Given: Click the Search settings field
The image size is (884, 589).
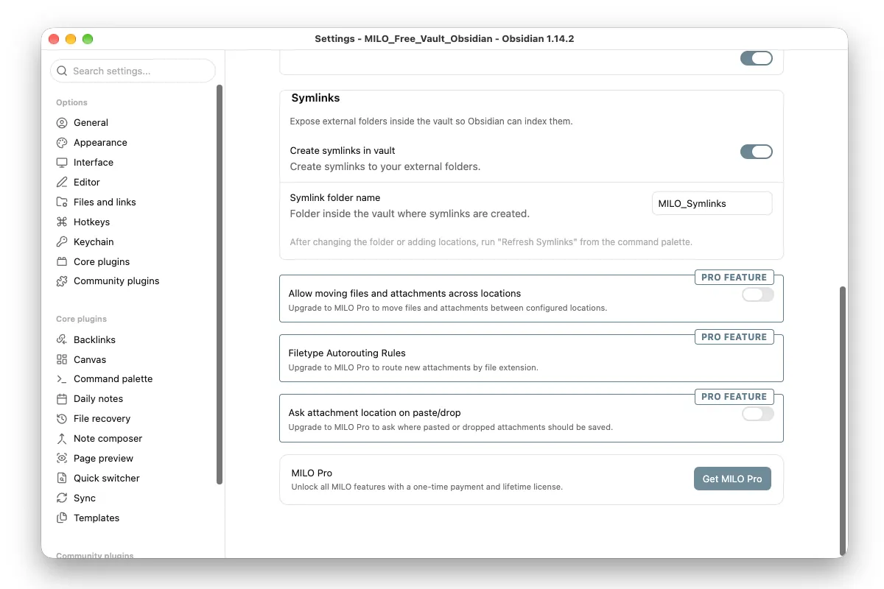Looking at the screenshot, I should click(133, 71).
